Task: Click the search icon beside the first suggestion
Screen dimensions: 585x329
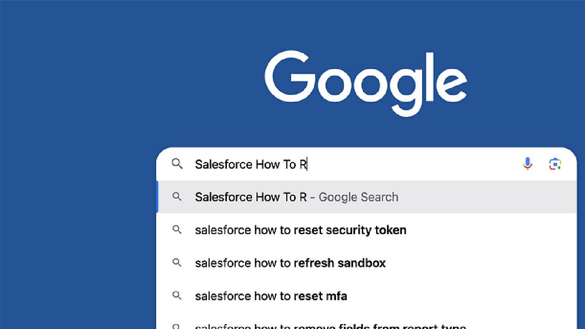Action: tap(177, 197)
